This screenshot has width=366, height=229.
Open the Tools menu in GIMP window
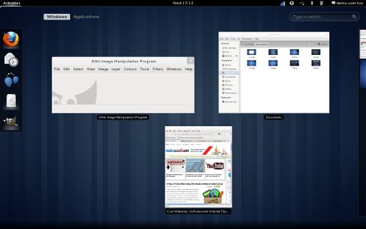tap(145, 69)
